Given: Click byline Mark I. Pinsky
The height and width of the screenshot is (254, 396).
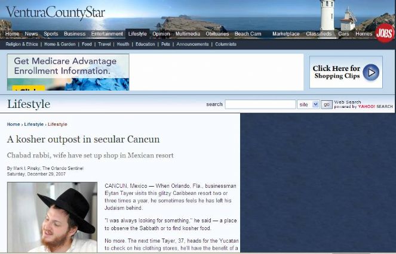Looking at the screenshot, I should point(45,168).
